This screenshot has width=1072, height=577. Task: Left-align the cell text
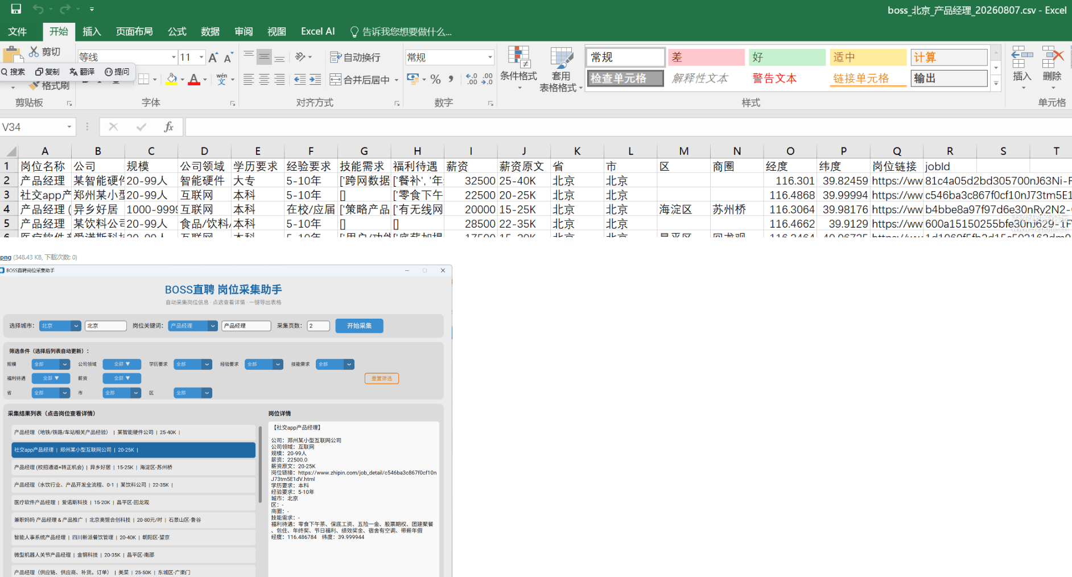[x=249, y=80]
